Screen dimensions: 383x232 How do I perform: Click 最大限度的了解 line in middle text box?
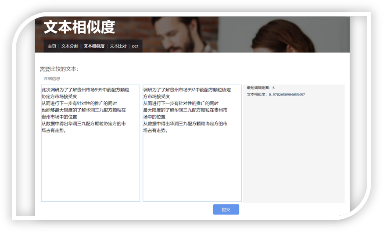coord(185,110)
